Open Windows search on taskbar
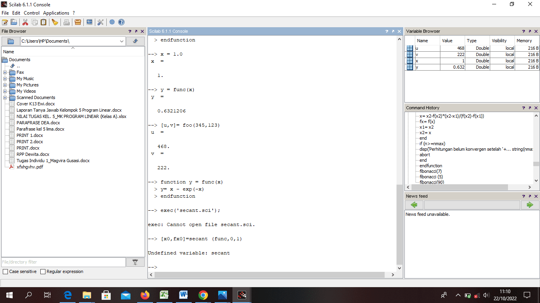 coord(28,295)
